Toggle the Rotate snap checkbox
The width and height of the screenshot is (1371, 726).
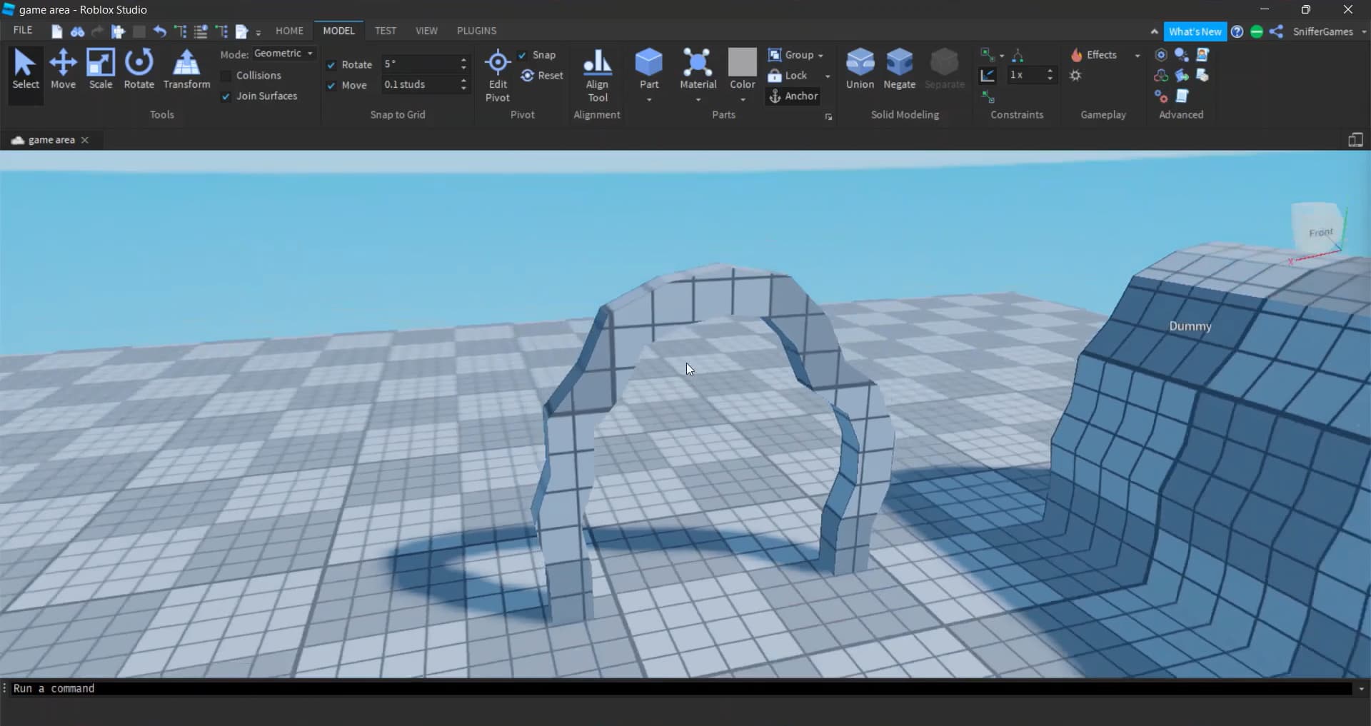331,65
